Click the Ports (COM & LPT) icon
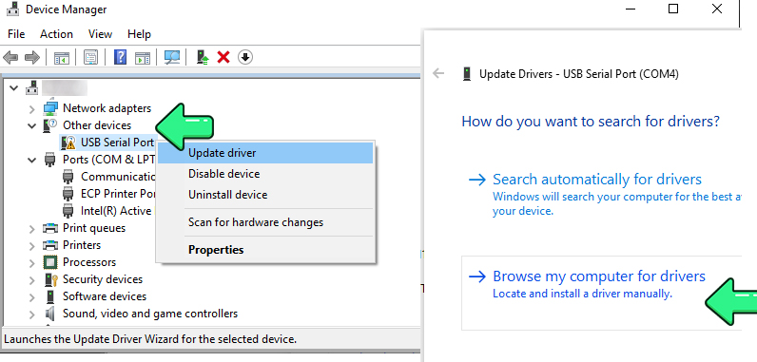Image resolution: width=757 pixels, height=362 pixels. (x=50, y=160)
